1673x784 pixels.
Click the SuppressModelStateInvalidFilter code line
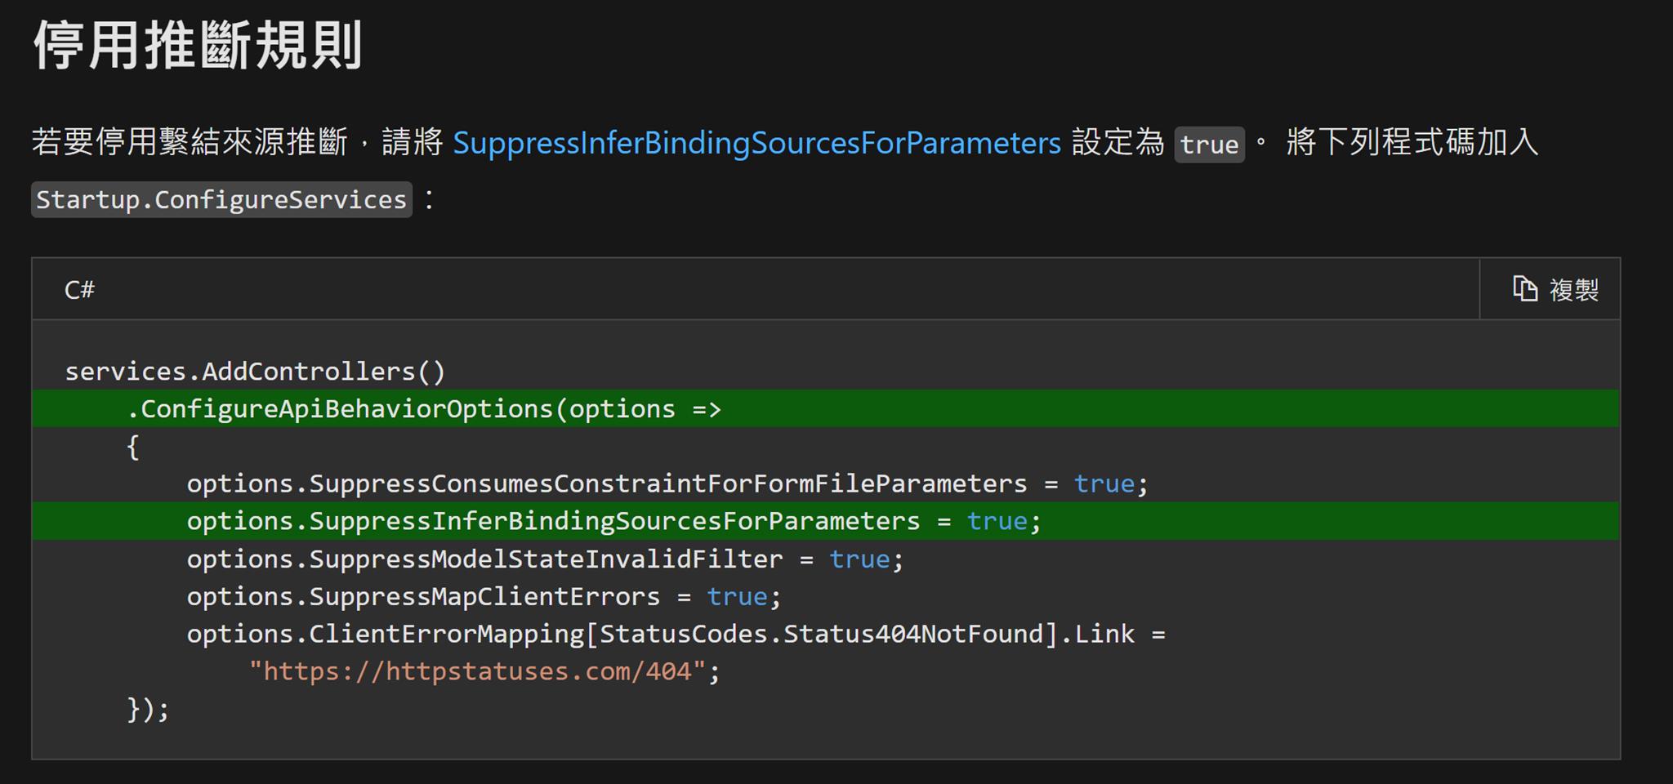pyautogui.click(x=545, y=559)
